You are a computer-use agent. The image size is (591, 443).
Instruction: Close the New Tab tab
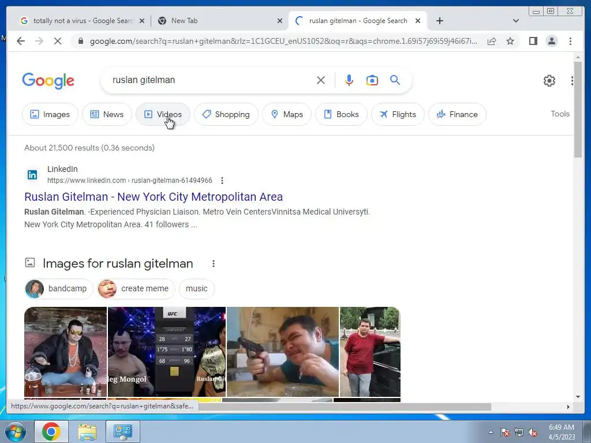[x=280, y=21]
